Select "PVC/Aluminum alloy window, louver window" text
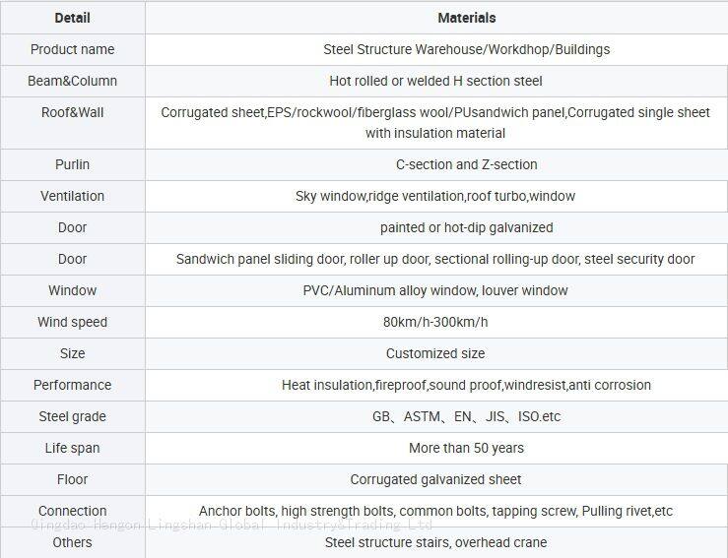 (x=435, y=290)
